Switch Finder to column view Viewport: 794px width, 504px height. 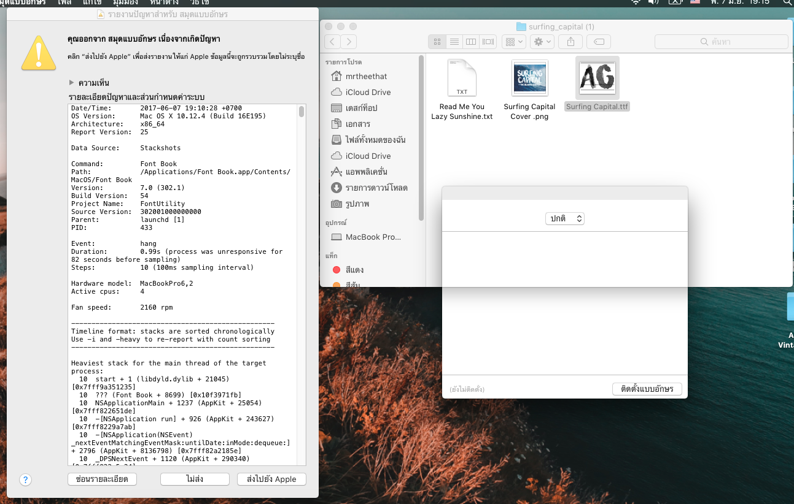(471, 42)
